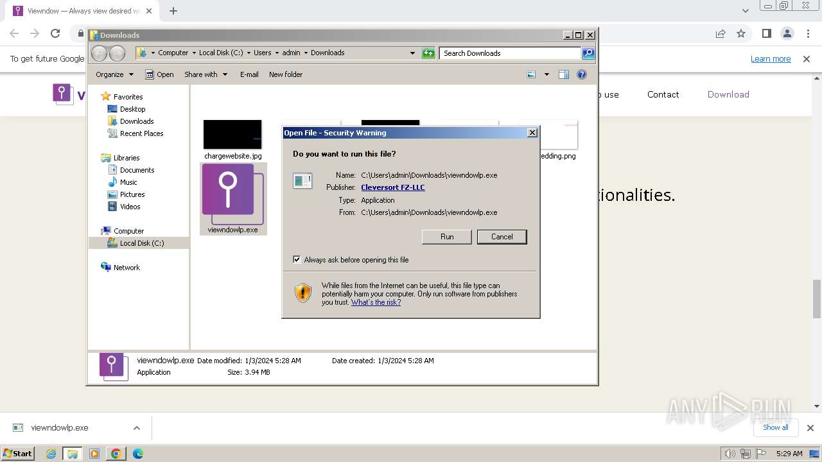Image resolution: width=822 pixels, height=462 pixels.
Task: Toggle the Chrome side panel icon
Action: pos(766,33)
